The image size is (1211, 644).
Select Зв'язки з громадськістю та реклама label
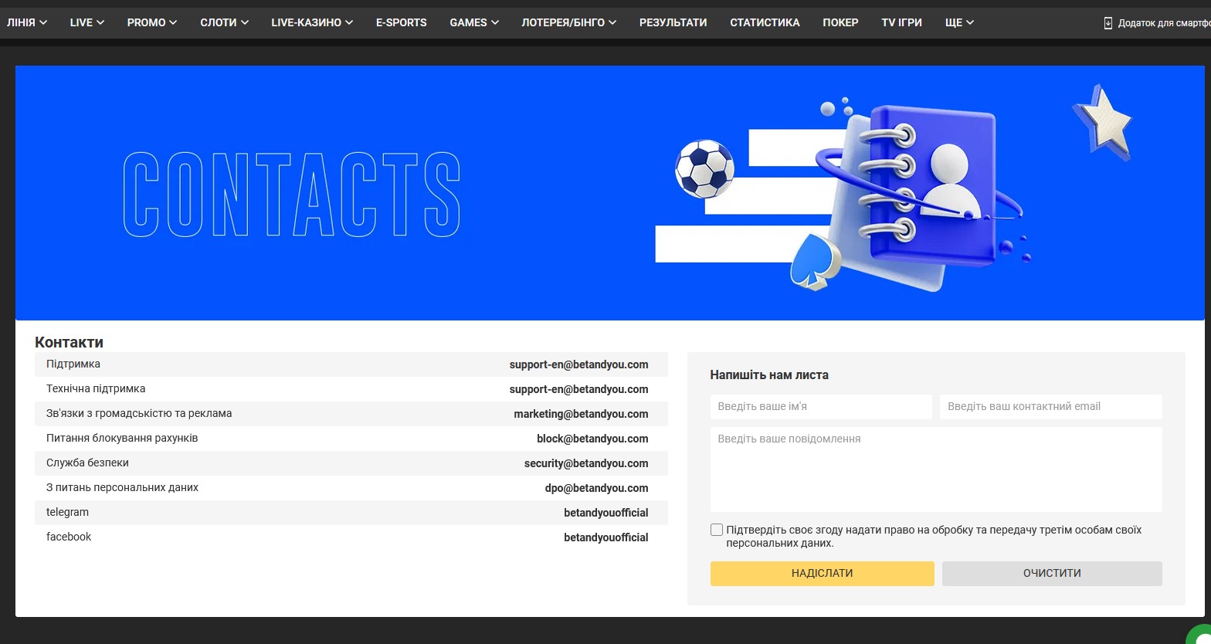(139, 413)
